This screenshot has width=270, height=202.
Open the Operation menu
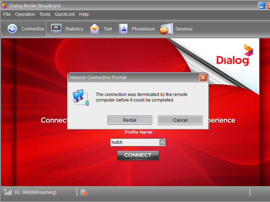[25, 14]
